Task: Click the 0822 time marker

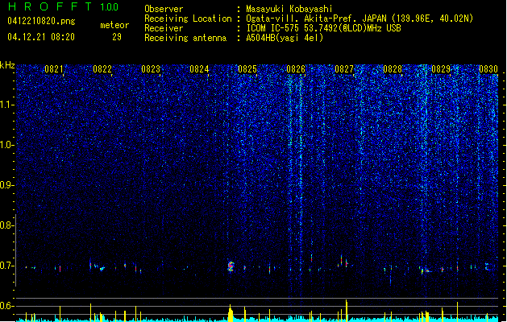Action: tap(102, 69)
